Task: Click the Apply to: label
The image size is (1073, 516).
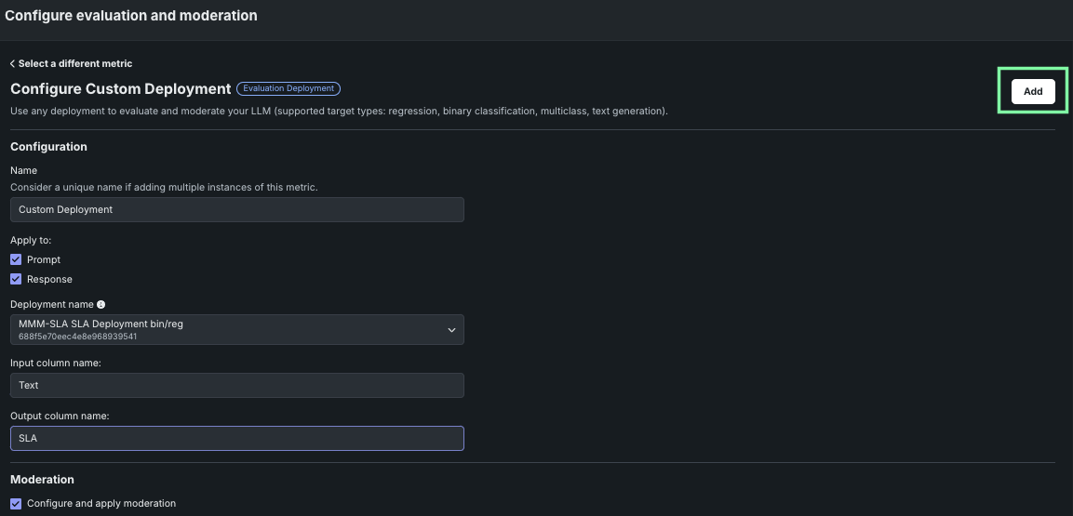Action: point(31,240)
